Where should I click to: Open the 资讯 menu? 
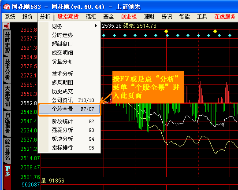(167, 17)
